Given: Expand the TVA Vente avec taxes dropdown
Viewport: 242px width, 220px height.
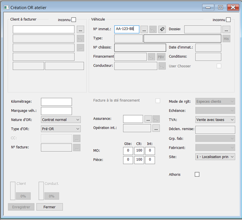Looking at the screenshot, I should pyautogui.click(x=215, y=119).
